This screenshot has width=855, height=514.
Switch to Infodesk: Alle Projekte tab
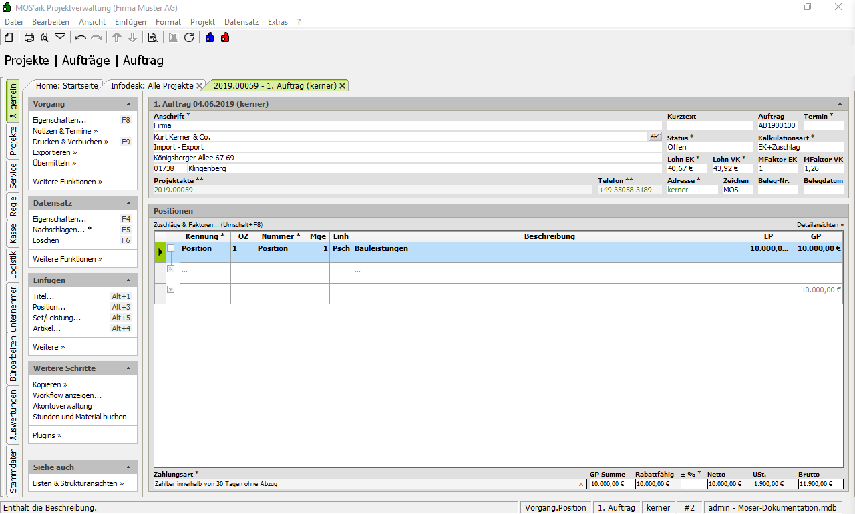[x=152, y=85]
